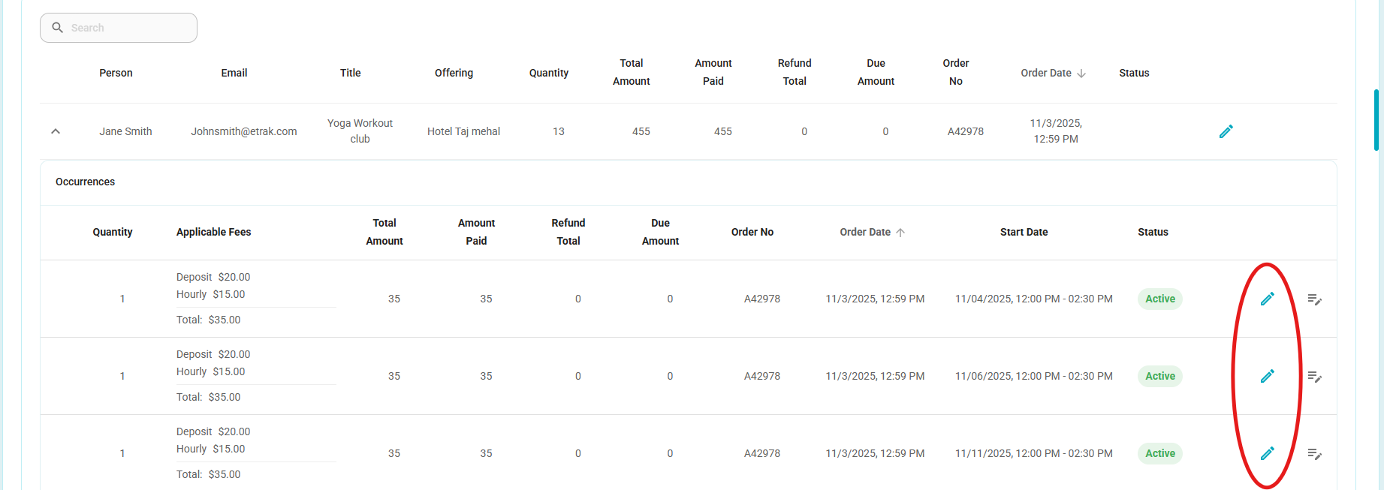Click the Start Date column header
The width and height of the screenshot is (1384, 490).
pyautogui.click(x=1024, y=232)
